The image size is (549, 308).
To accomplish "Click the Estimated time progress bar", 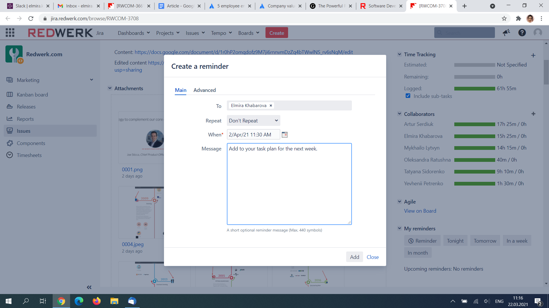I will pyautogui.click(x=475, y=65).
